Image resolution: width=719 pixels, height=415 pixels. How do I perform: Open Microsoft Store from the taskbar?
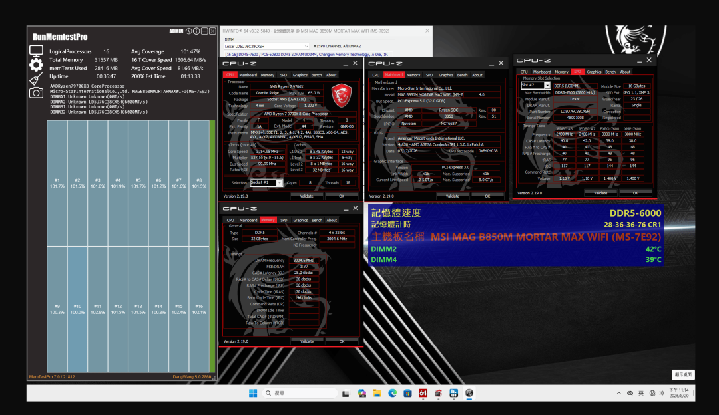click(407, 393)
